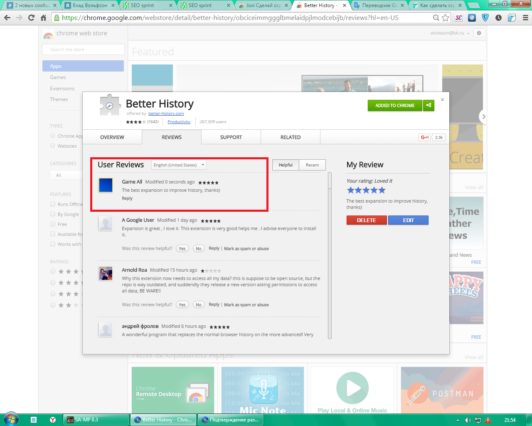Open the Windows Start menu
Image resolution: width=532 pixels, height=426 pixels.
pos(10,419)
